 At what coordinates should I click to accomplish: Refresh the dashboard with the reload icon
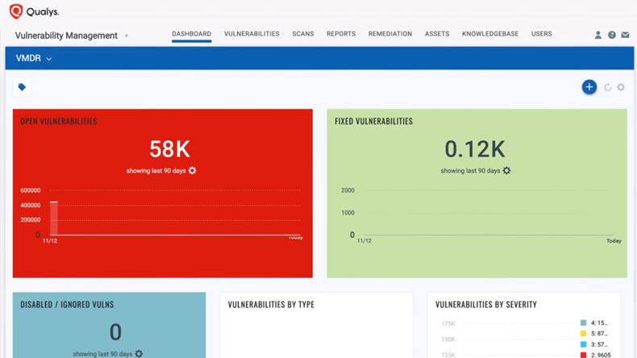pos(608,87)
